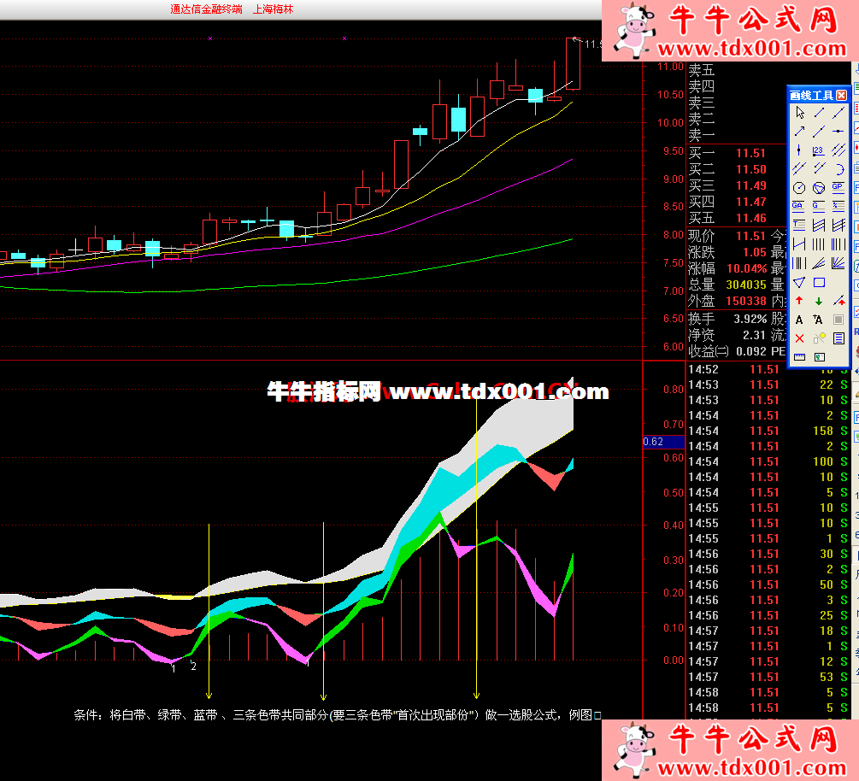
Task: Insert a green down arrow marker
Action: (x=819, y=301)
